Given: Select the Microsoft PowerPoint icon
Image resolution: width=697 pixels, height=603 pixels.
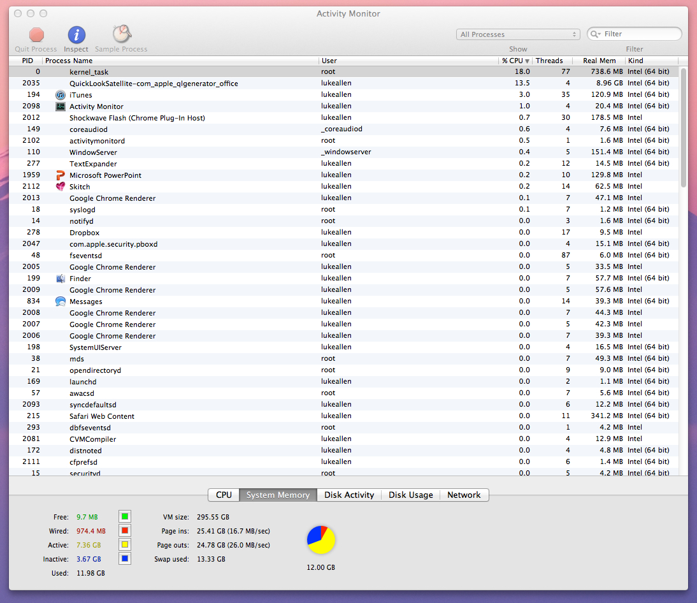Looking at the screenshot, I should [61, 175].
